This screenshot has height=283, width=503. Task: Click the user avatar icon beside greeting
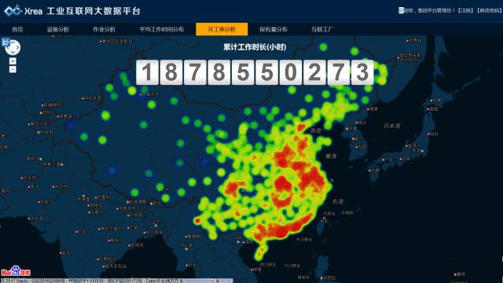tap(401, 10)
